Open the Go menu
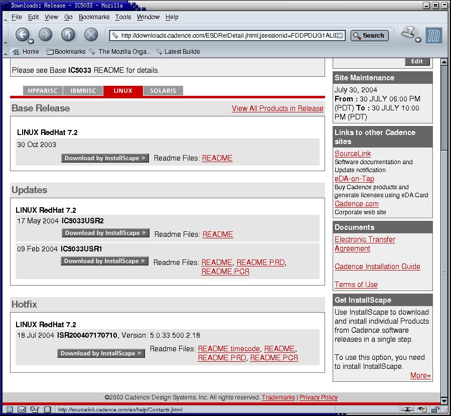Screen dimensions: 451x416 click(68, 17)
